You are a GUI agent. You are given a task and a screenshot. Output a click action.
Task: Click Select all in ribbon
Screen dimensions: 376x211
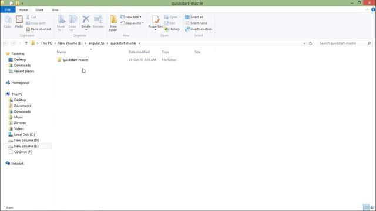click(x=194, y=17)
